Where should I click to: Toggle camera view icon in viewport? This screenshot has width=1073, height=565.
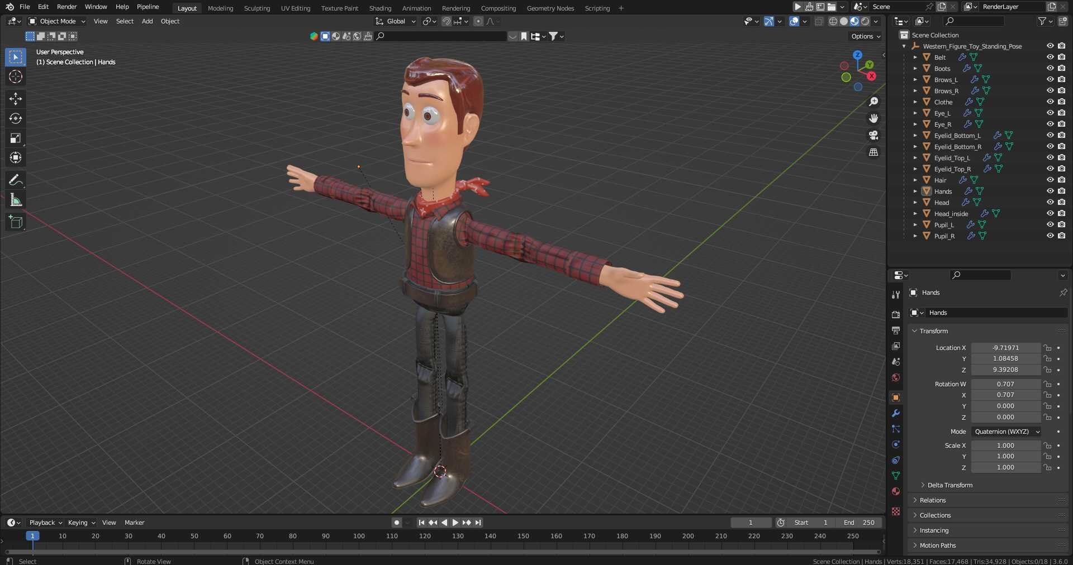coord(873,135)
